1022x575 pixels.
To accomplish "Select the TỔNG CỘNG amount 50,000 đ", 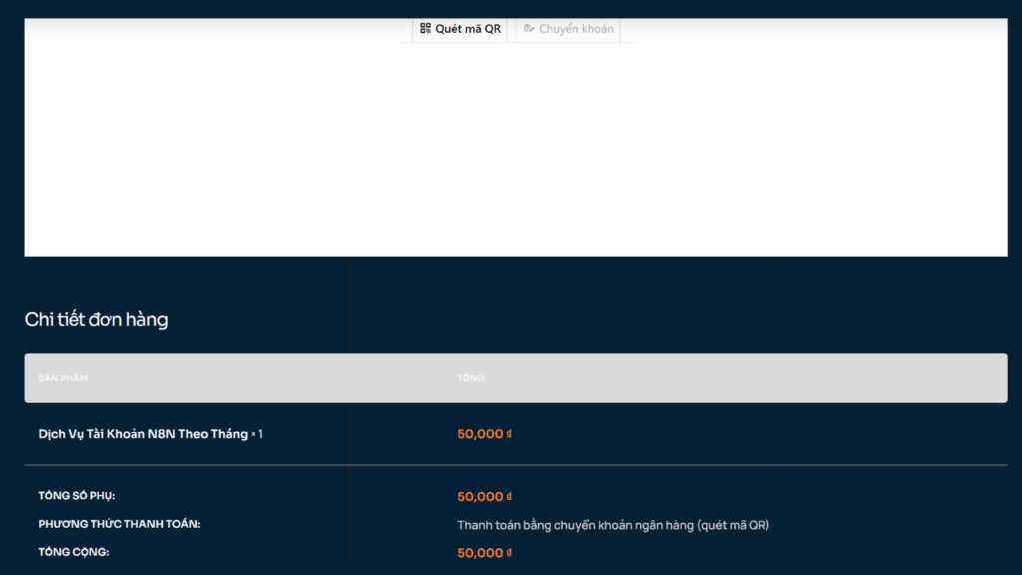I will click(484, 553).
